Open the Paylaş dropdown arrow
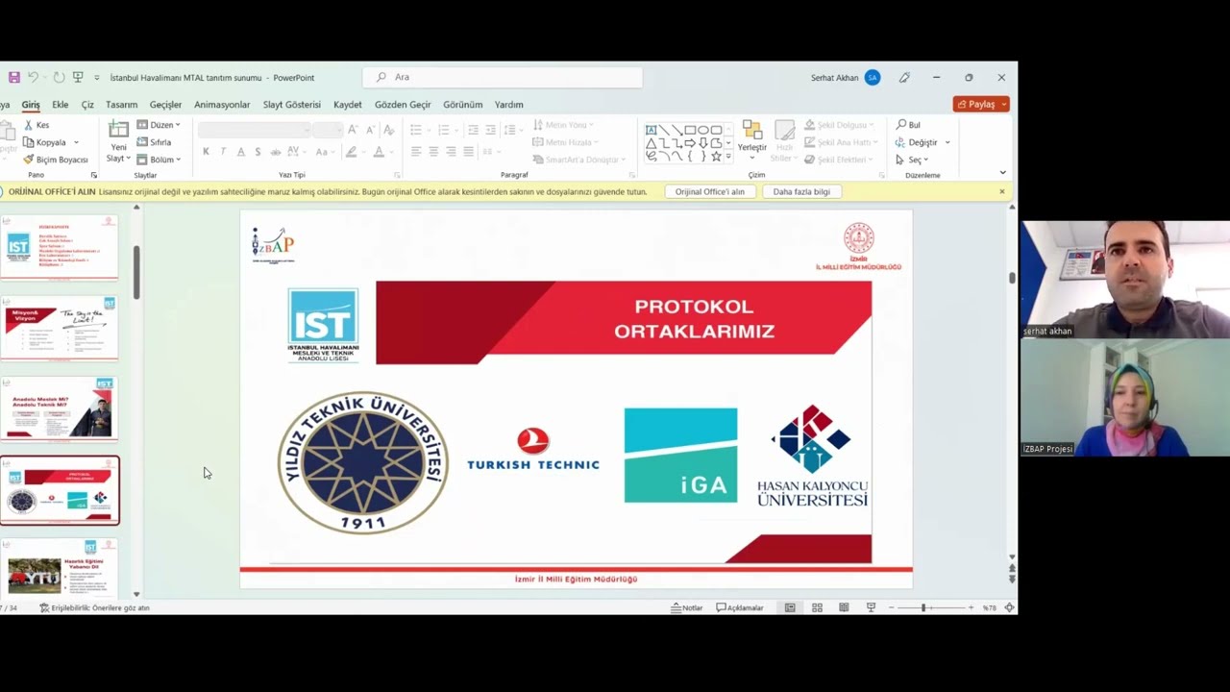 1004,104
